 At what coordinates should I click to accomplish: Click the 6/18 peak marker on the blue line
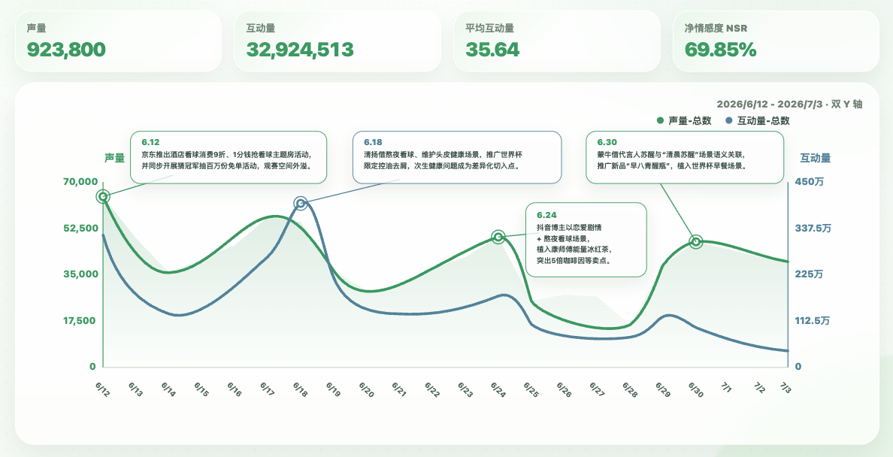pyautogui.click(x=301, y=204)
